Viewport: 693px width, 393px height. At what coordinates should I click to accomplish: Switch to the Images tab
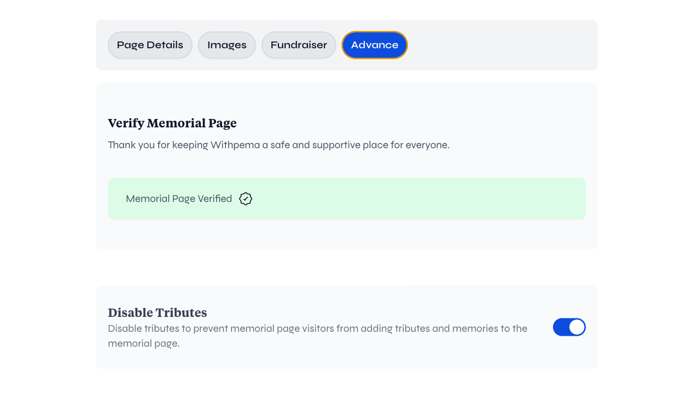point(227,45)
